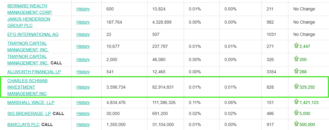
Task: Open Janus Henderson Group PLC link
Action: pos(29,22)
